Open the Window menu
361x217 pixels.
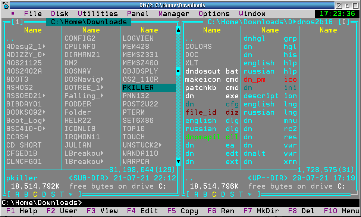click(x=252, y=14)
